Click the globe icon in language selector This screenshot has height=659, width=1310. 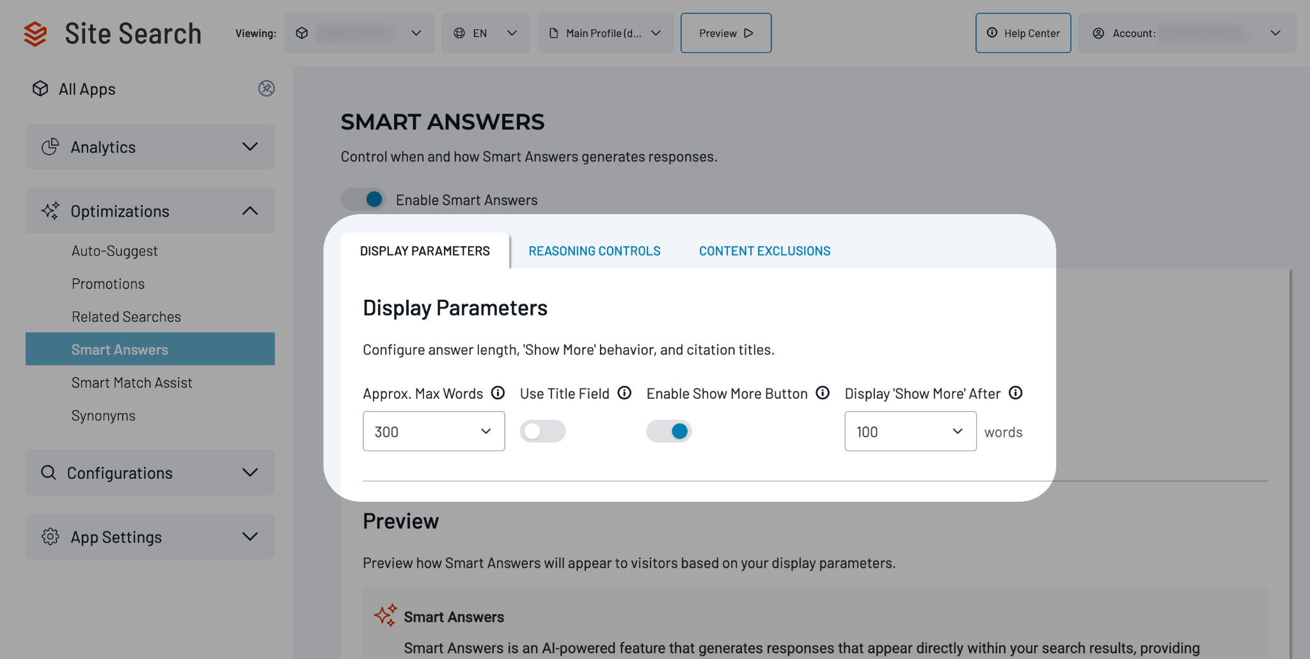click(459, 33)
